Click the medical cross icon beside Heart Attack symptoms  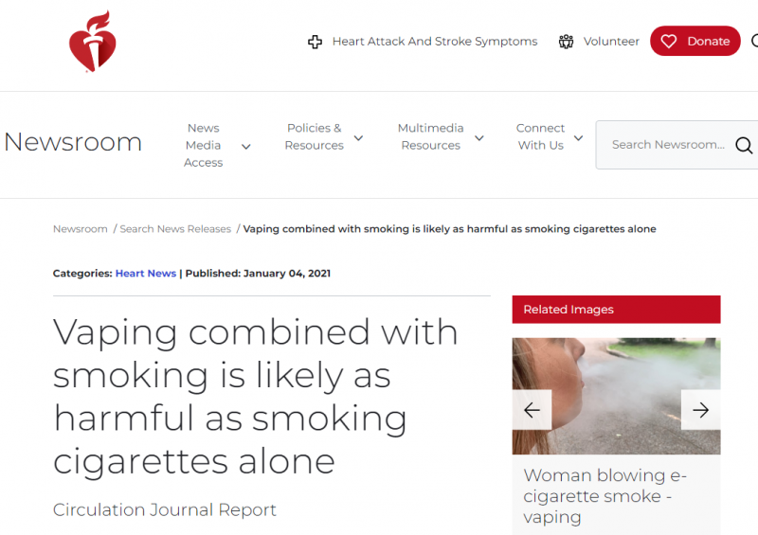pos(316,42)
